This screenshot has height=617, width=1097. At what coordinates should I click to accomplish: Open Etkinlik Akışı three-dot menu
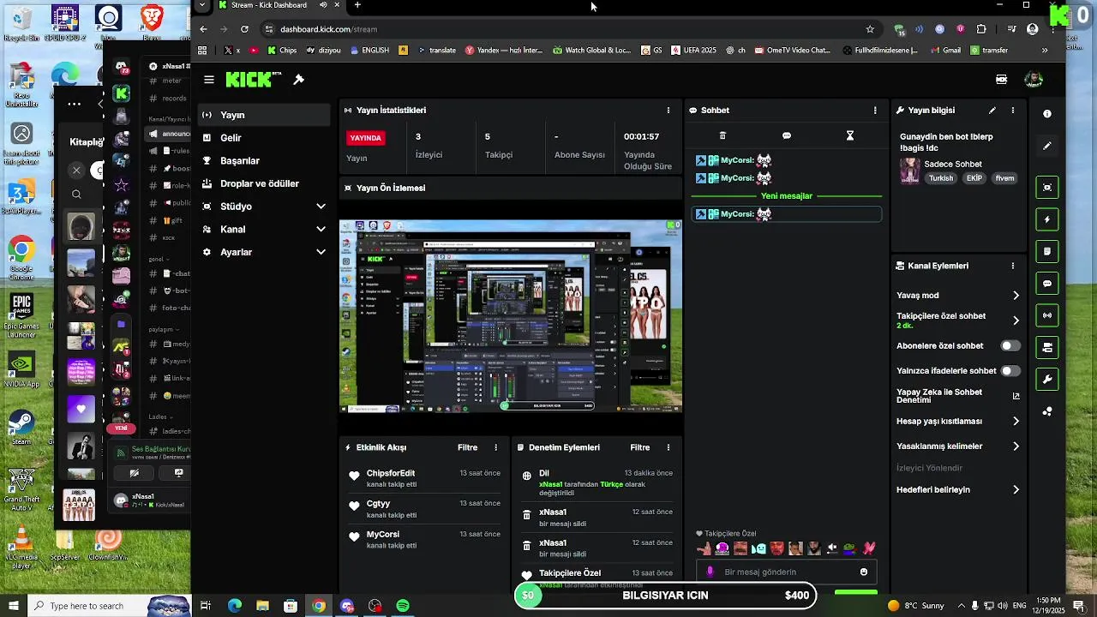[495, 447]
